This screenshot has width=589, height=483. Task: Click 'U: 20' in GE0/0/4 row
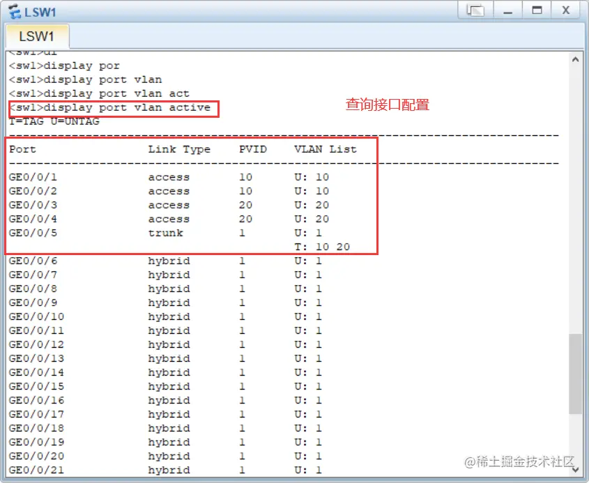click(312, 219)
